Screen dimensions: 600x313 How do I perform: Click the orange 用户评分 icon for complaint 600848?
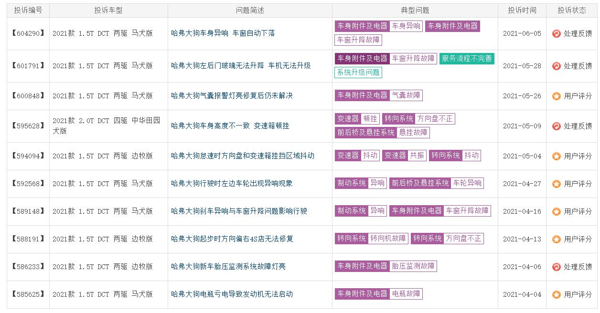click(x=556, y=96)
